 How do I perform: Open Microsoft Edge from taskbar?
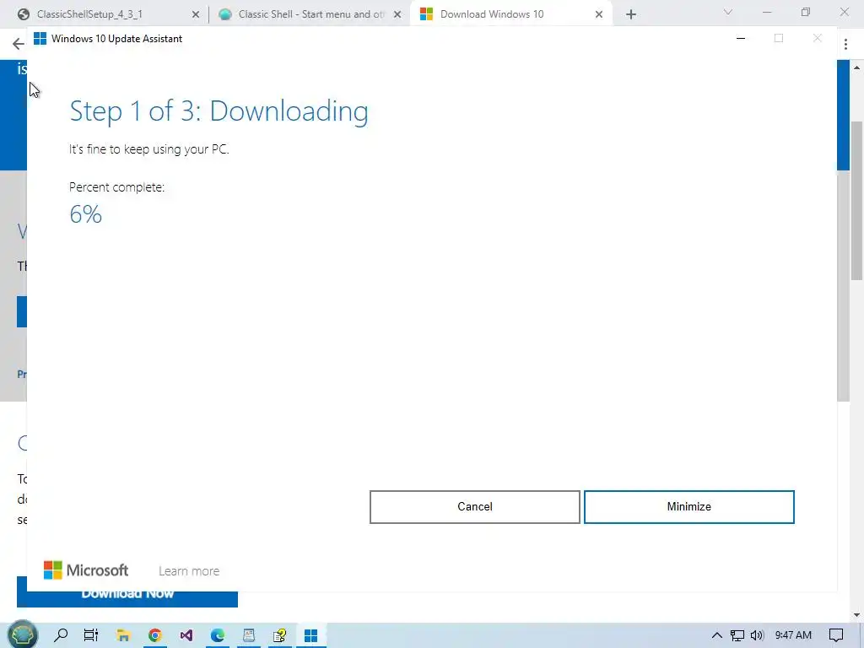click(x=218, y=635)
